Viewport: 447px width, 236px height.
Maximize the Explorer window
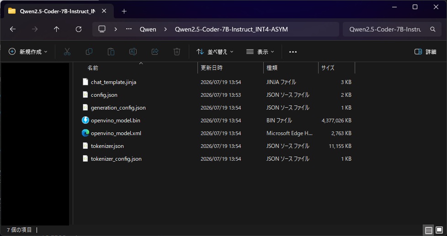pyautogui.click(x=415, y=7)
